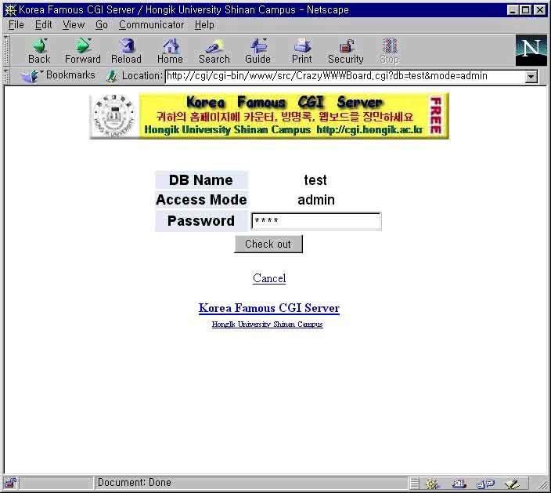Click the Forward navigation icon
551x493 pixels.
(83, 51)
